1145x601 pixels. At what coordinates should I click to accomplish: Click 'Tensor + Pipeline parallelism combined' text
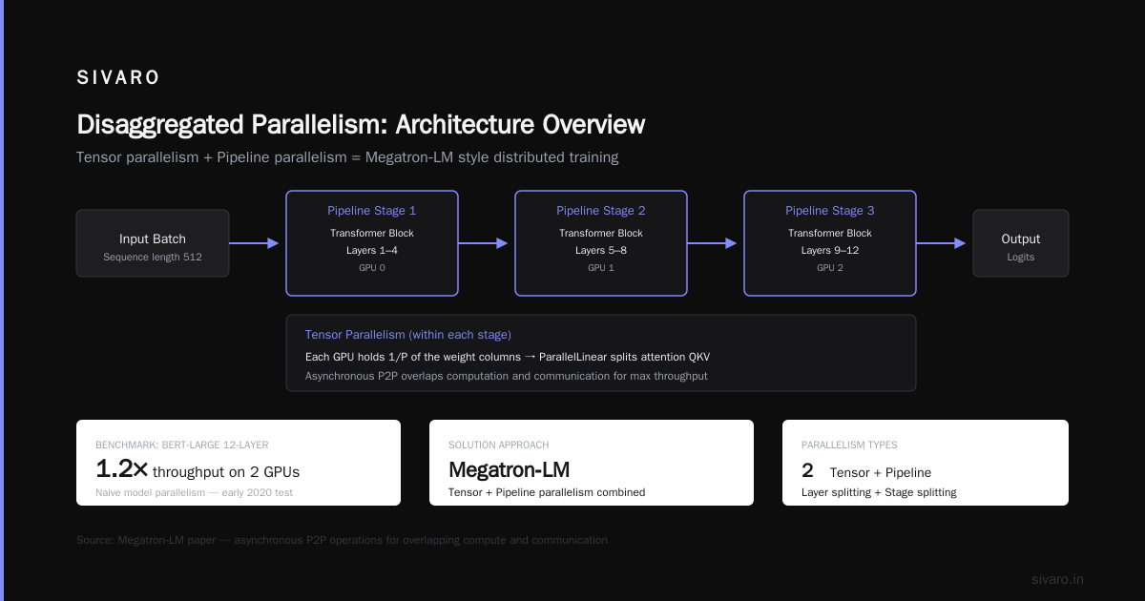coord(547,492)
